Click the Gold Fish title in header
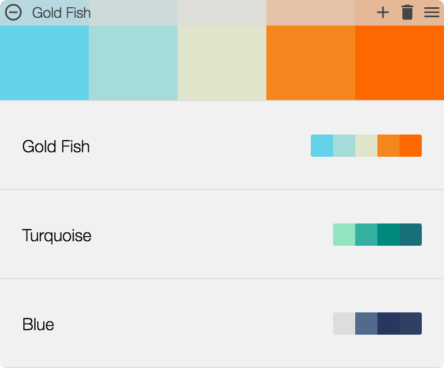 point(61,12)
